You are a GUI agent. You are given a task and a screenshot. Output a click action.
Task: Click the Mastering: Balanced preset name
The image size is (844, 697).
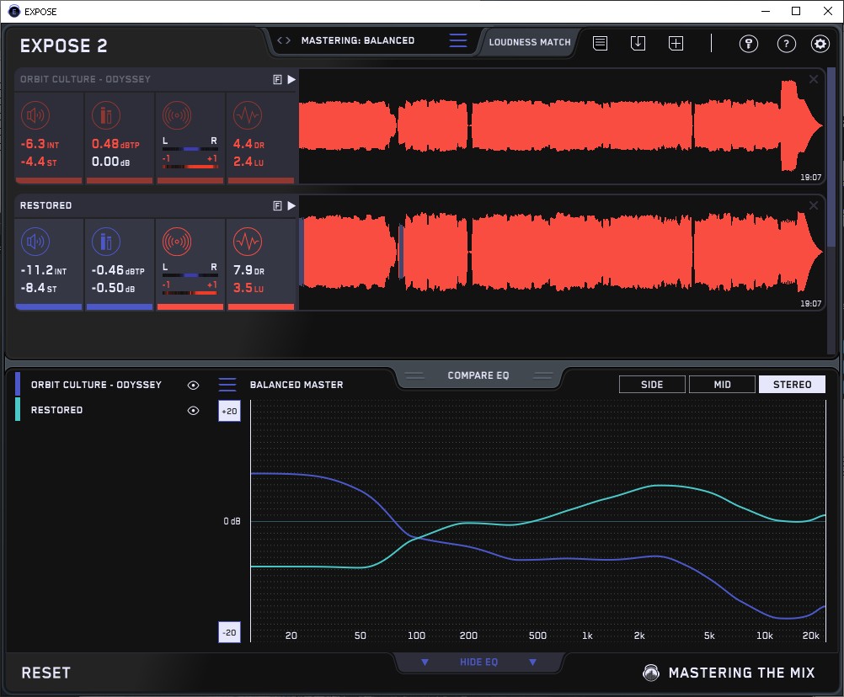(358, 40)
